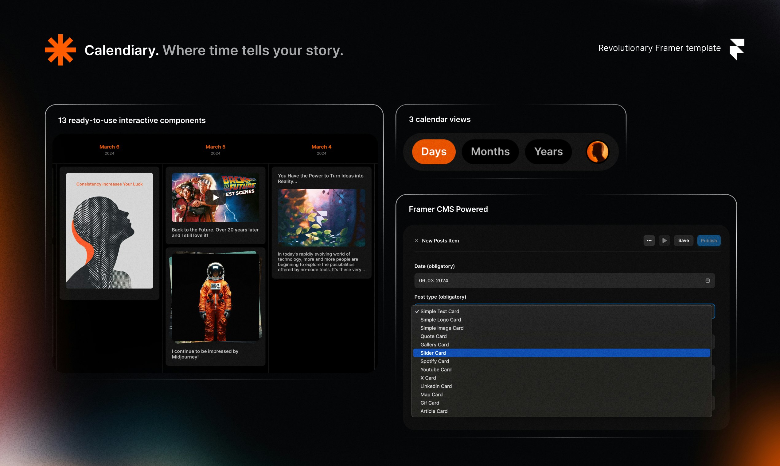Viewport: 780px width, 466px height.
Task: Select Article Card option
Action: click(x=561, y=411)
